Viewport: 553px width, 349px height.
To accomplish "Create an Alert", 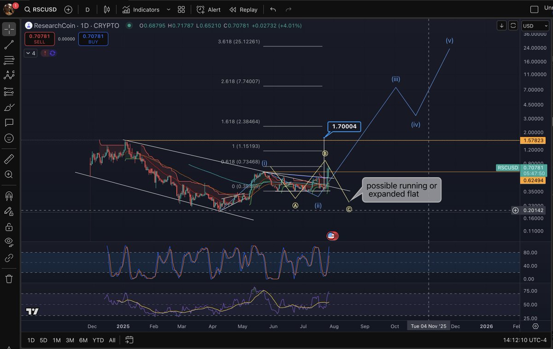I will pyautogui.click(x=208, y=9).
